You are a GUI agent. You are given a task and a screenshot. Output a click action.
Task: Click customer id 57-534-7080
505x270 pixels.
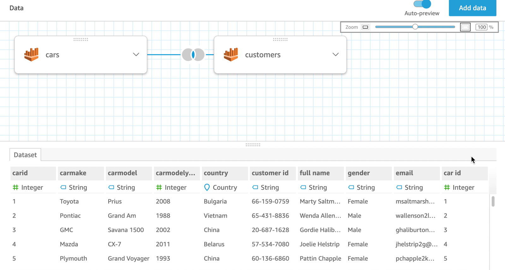coord(270,244)
